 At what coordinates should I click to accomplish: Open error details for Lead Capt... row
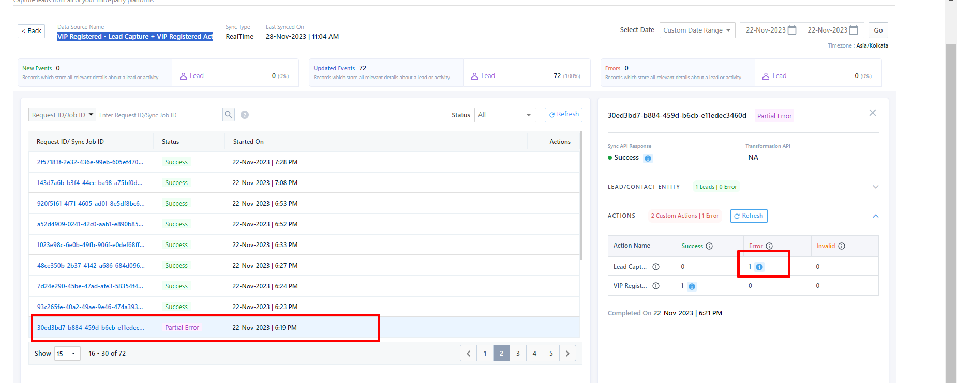[x=759, y=267]
